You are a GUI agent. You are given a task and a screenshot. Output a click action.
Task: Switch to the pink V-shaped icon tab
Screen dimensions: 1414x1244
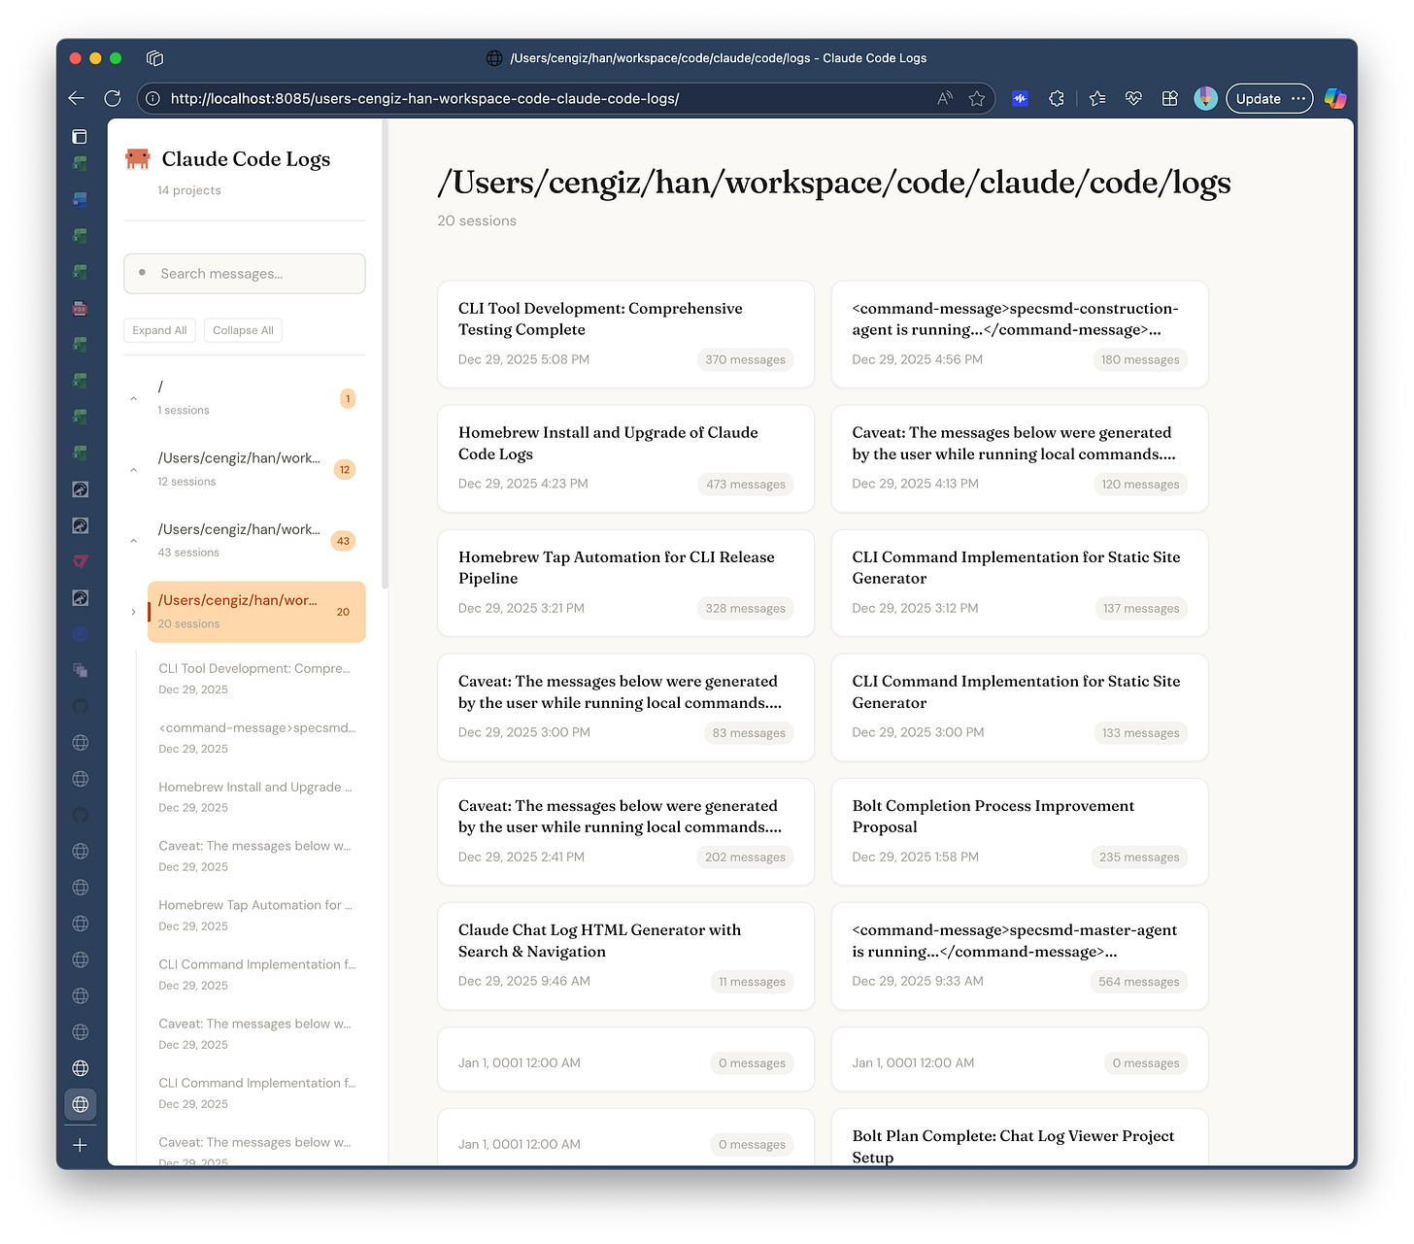click(81, 562)
